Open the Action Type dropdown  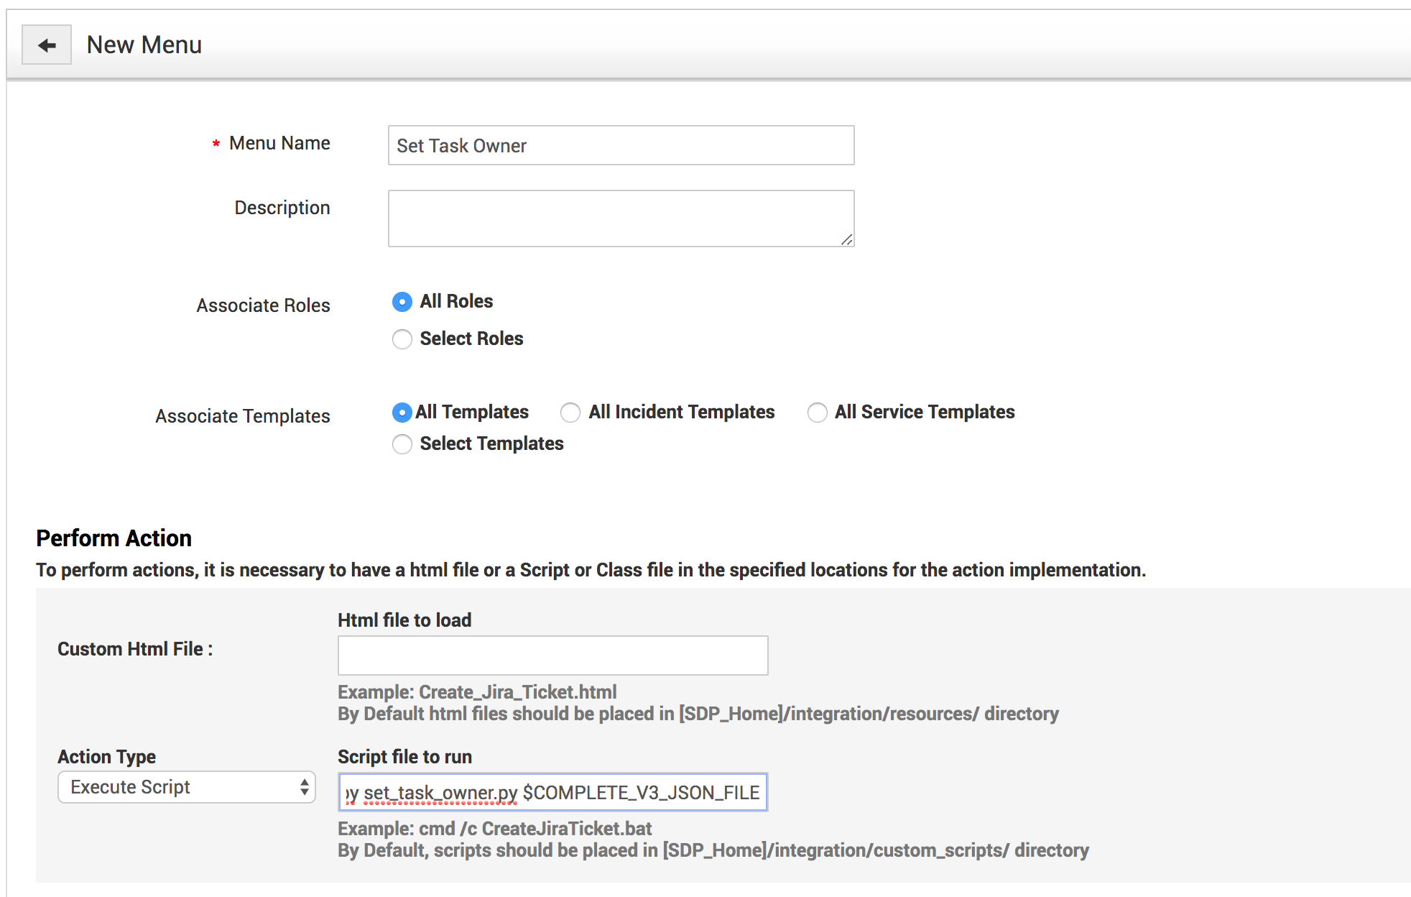(187, 788)
